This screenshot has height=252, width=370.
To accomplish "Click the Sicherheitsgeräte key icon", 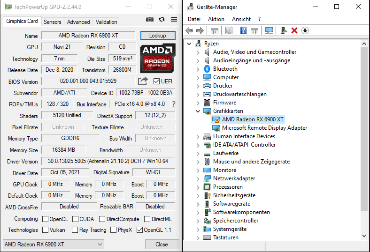I will click(207, 195).
